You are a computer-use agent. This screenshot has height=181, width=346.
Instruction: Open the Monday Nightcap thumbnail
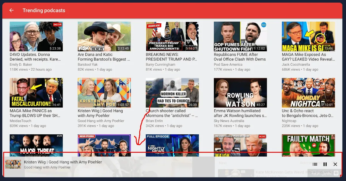[x=309, y=93]
